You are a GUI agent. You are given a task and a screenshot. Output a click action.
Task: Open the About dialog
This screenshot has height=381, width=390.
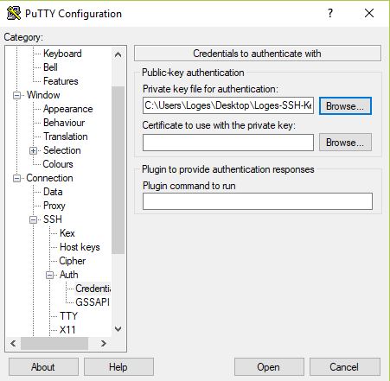(x=43, y=367)
